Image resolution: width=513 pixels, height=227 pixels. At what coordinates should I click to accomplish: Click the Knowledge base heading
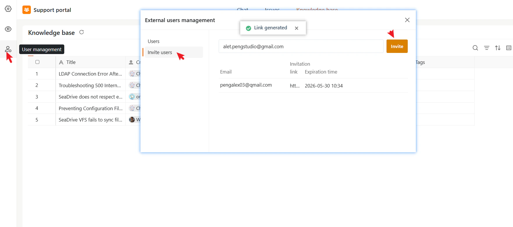point(51,33)
